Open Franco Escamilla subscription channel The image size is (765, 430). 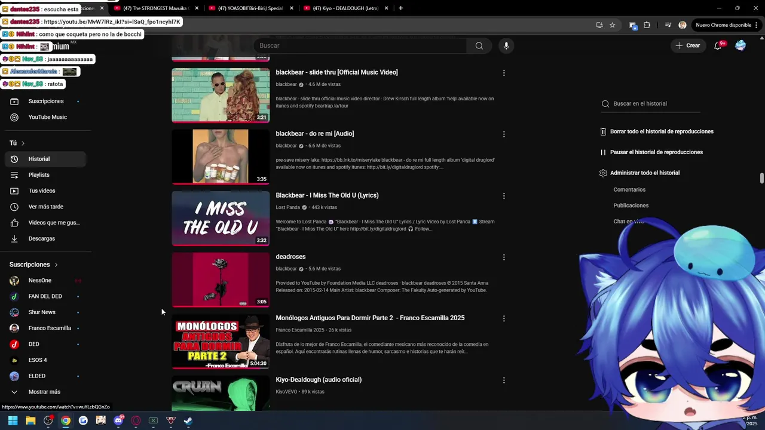(45, 328)
